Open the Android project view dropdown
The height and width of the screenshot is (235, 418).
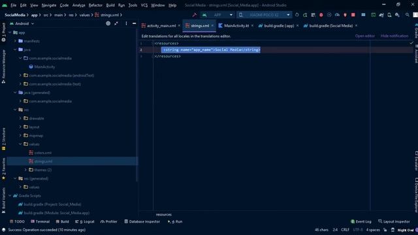click(x=22, y=23)
